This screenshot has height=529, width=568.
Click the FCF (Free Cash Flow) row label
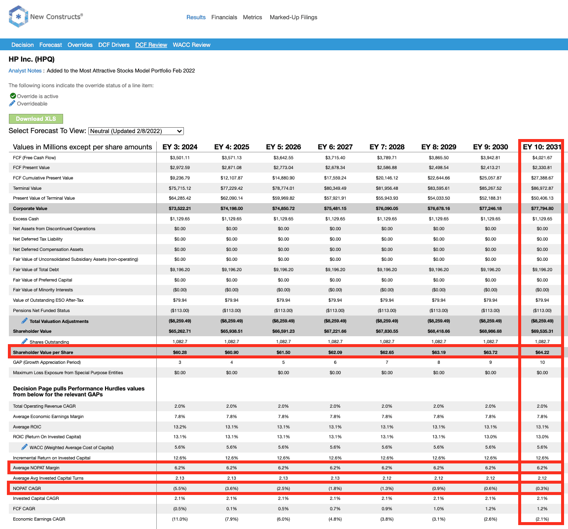click(35, 158)
